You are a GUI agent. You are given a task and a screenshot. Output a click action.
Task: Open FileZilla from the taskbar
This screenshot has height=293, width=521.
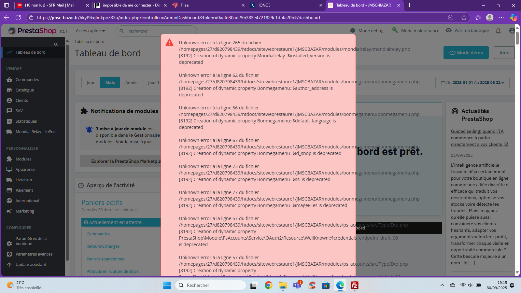(355, 286)
